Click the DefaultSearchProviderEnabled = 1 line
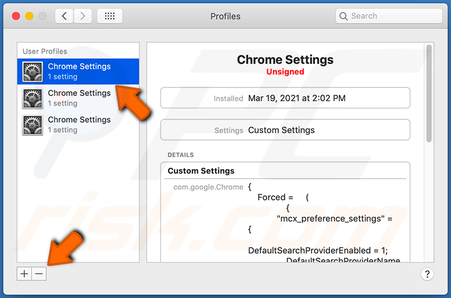 point(318,250)
